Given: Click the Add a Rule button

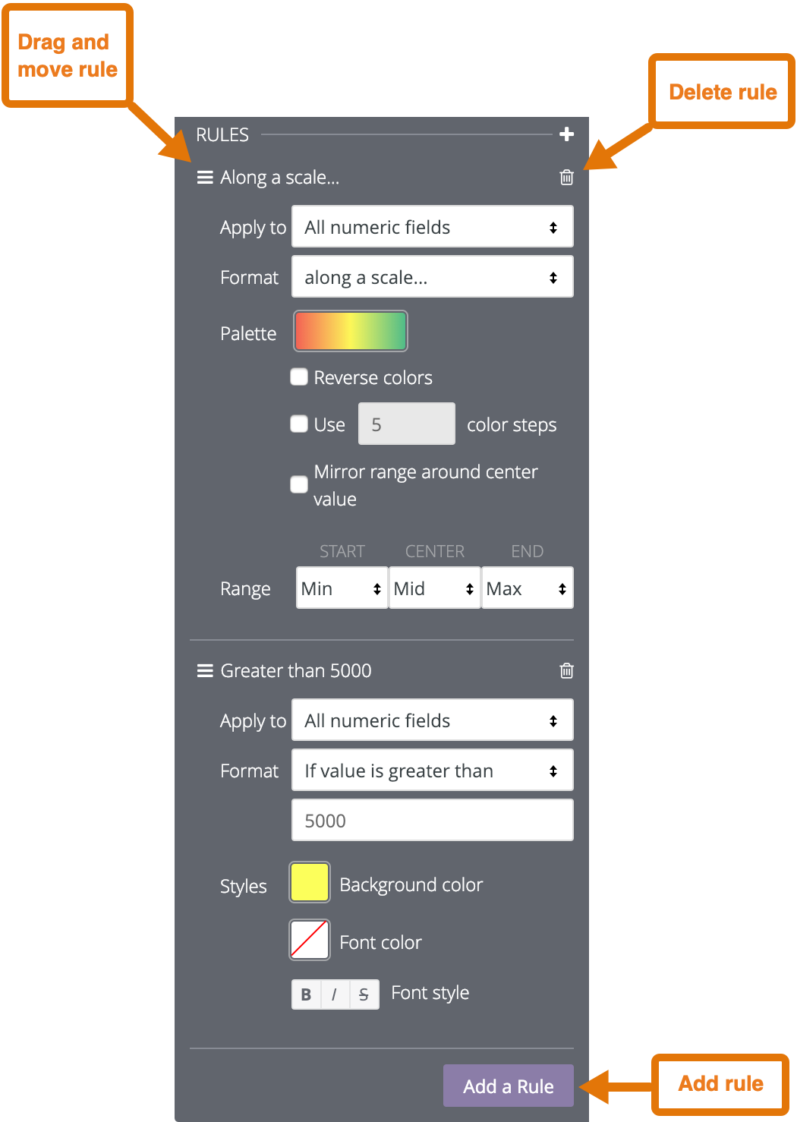Looking at the screenshot, I should [508, 1086].
